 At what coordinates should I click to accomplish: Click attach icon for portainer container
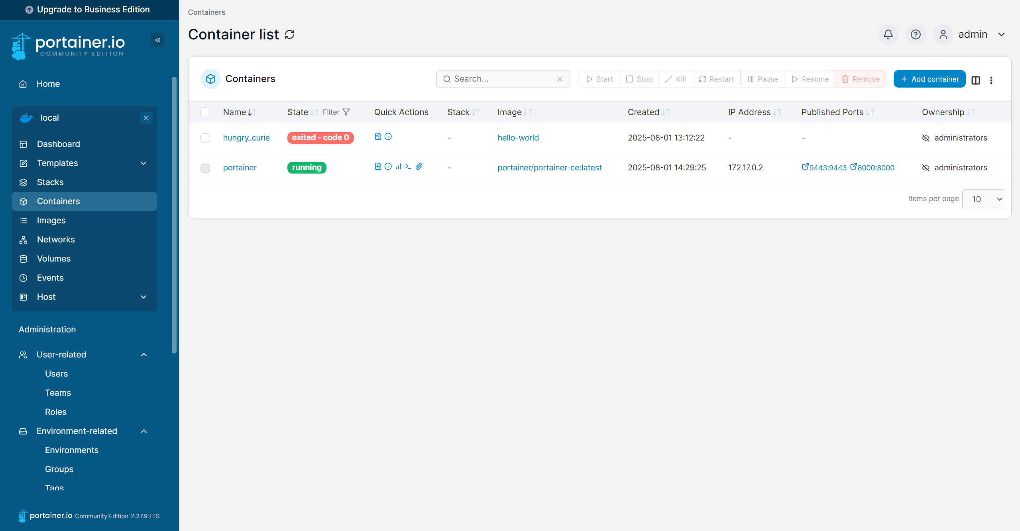pos(419,166)
